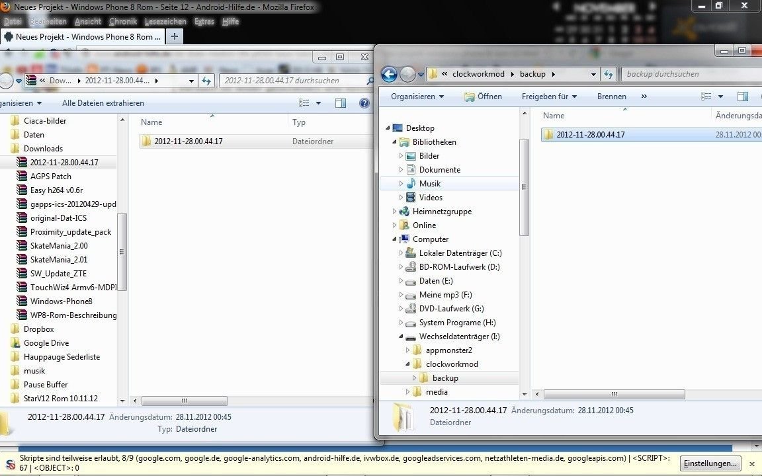
Task: Open the Chronik menu in Firefox
Action: (x=123, y=21)
